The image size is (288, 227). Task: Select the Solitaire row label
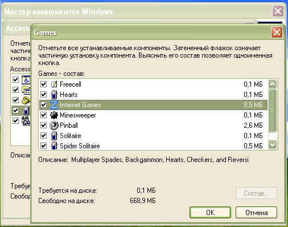(71, 136)
